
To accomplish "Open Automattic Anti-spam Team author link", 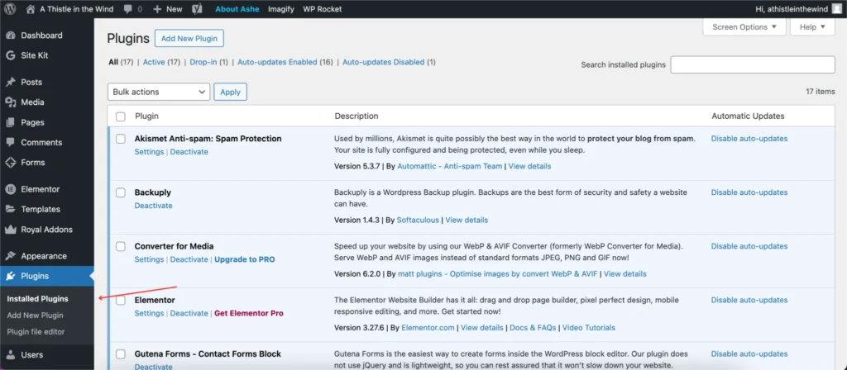I will click(x=449, y=166).
